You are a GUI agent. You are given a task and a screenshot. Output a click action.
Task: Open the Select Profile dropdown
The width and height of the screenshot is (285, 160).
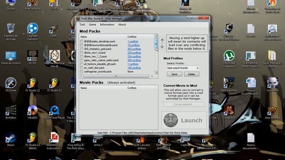click(x=183, y=68)
